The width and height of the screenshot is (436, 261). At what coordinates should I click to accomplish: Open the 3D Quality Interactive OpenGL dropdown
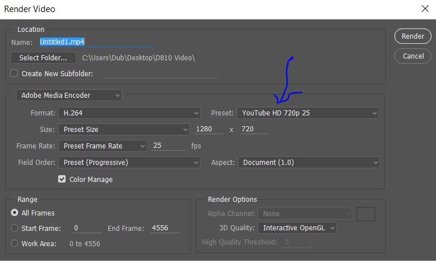tap(298, 227)
